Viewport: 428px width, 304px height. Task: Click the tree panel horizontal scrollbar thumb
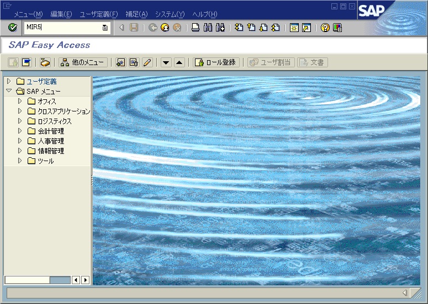pos(28,280)
